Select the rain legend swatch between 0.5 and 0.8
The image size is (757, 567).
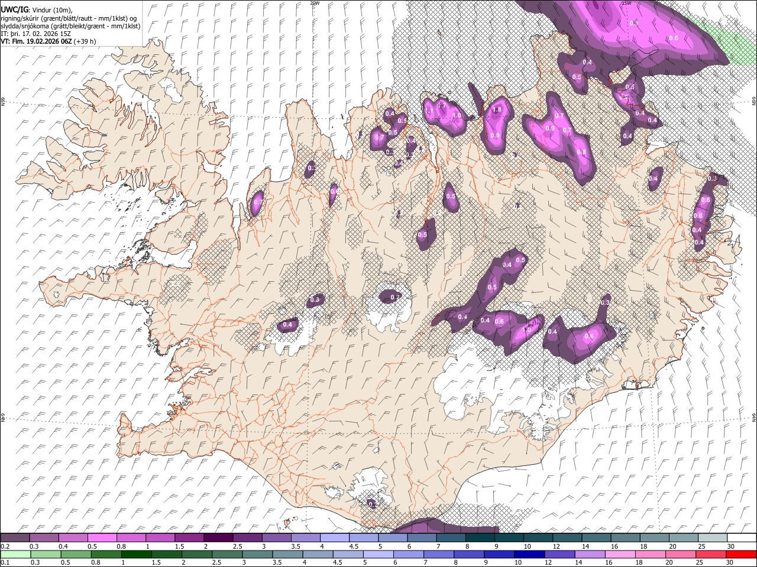[x=76, y=554]
